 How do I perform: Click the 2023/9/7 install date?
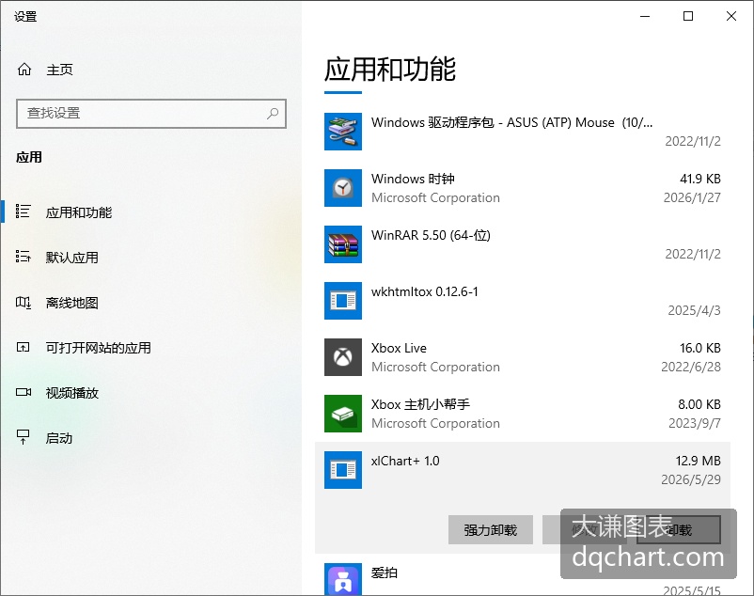coord(695,423)
